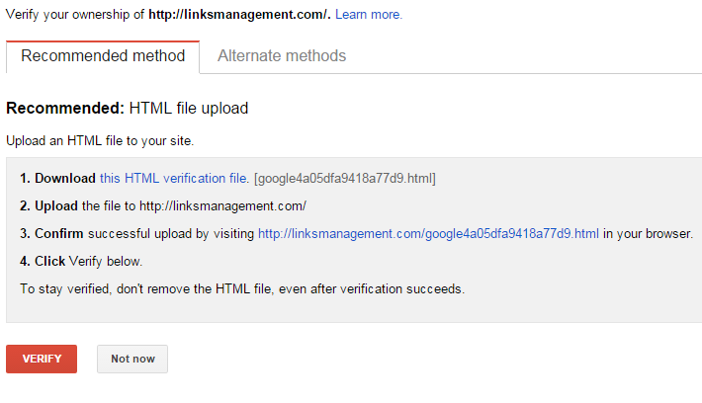Image resolution: width=702 pixels, height=403 pixels.
Task: Click the in your browser text
Action: tap(648, 234)
